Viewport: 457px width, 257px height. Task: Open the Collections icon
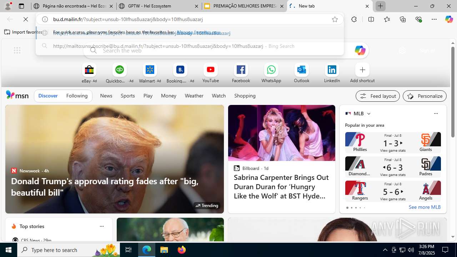403,19
